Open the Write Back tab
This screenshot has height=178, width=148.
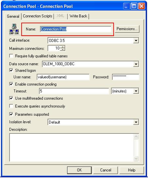pyautogui.click(x=78, y=16)
